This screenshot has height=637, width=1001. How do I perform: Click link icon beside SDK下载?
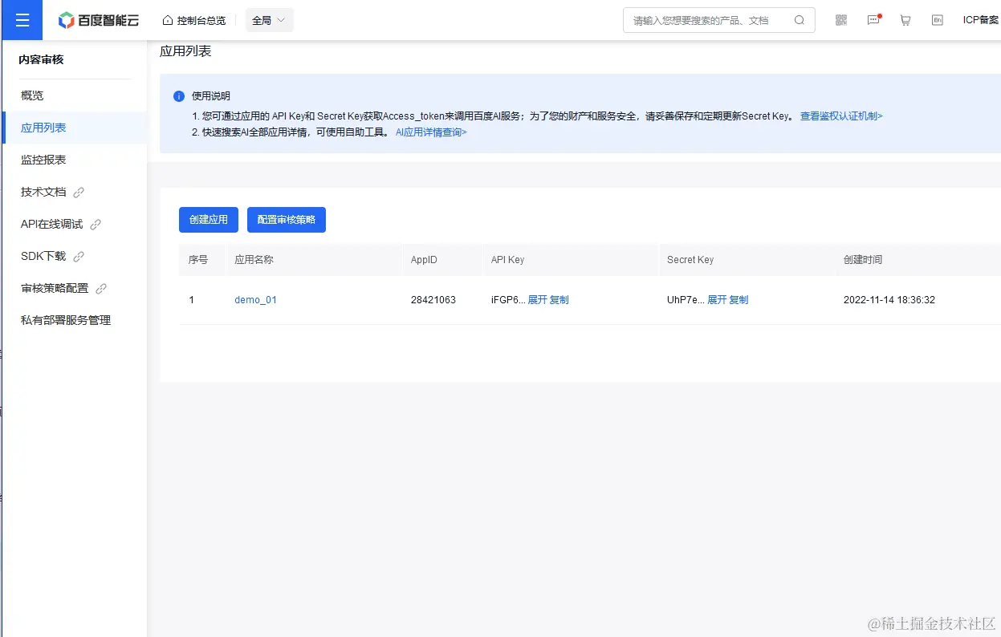pyautogui.click(x=79, y=257)
